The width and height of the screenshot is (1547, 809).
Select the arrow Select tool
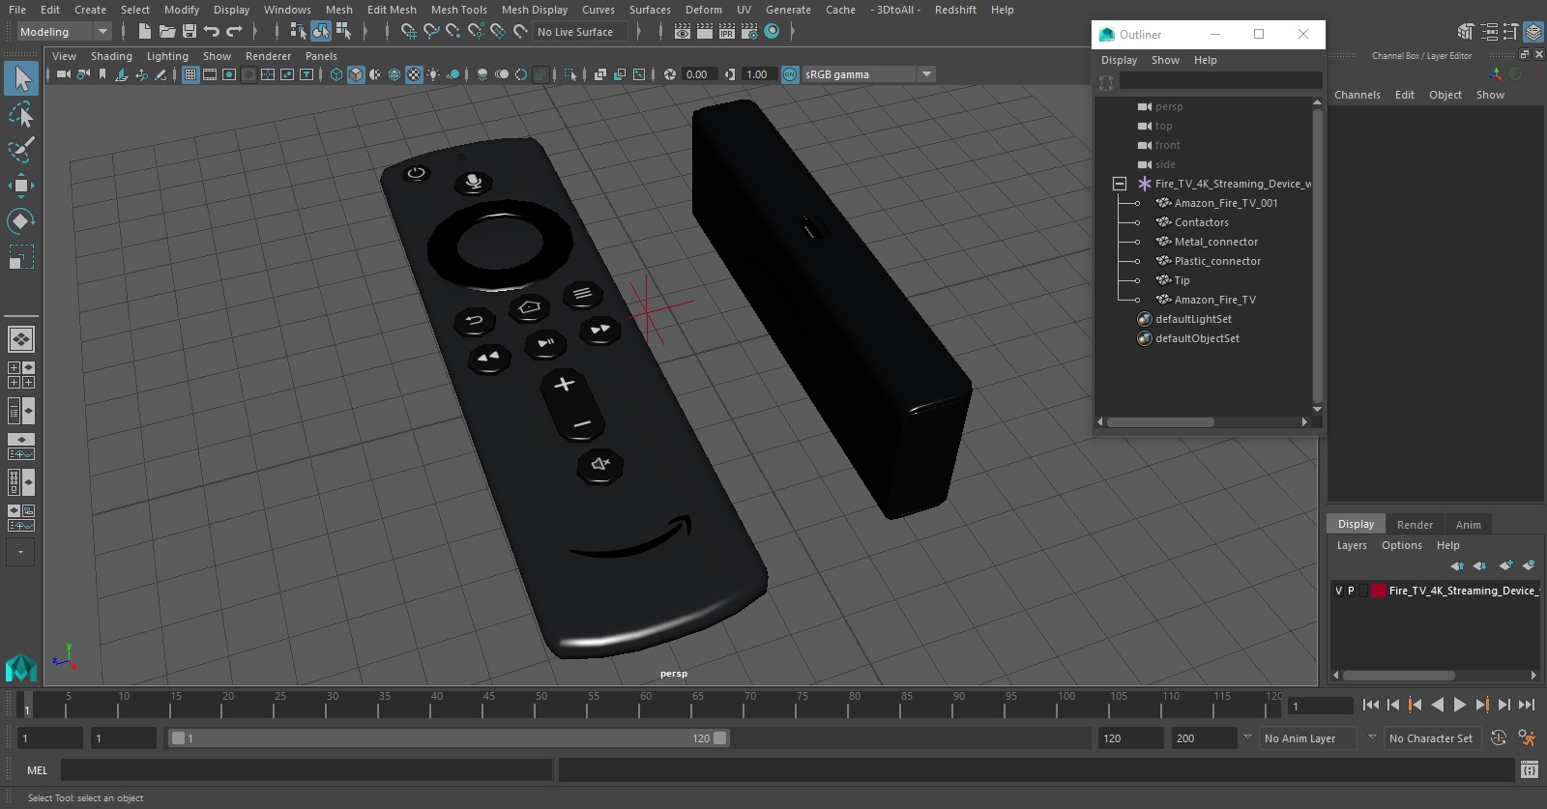click(x=21, y=78)
